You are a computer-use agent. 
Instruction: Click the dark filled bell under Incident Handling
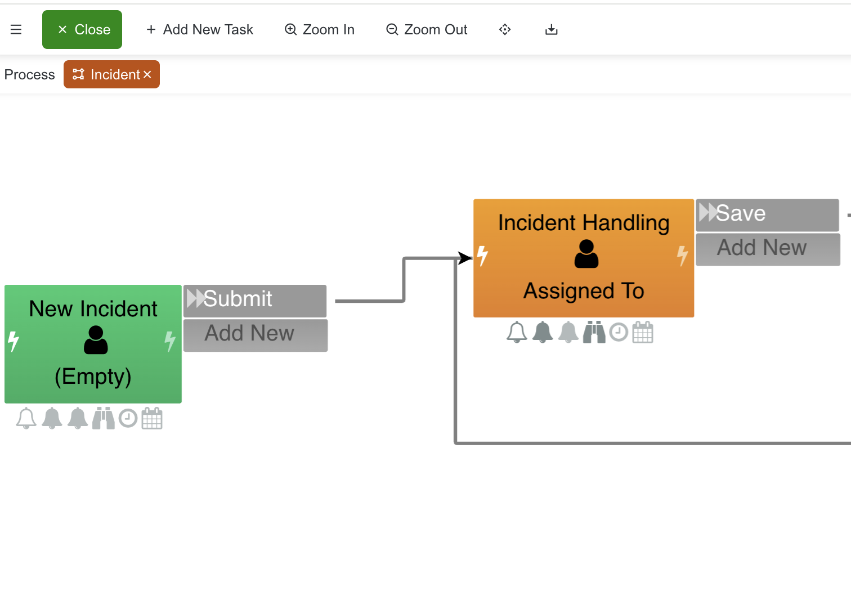coord(542,332)
